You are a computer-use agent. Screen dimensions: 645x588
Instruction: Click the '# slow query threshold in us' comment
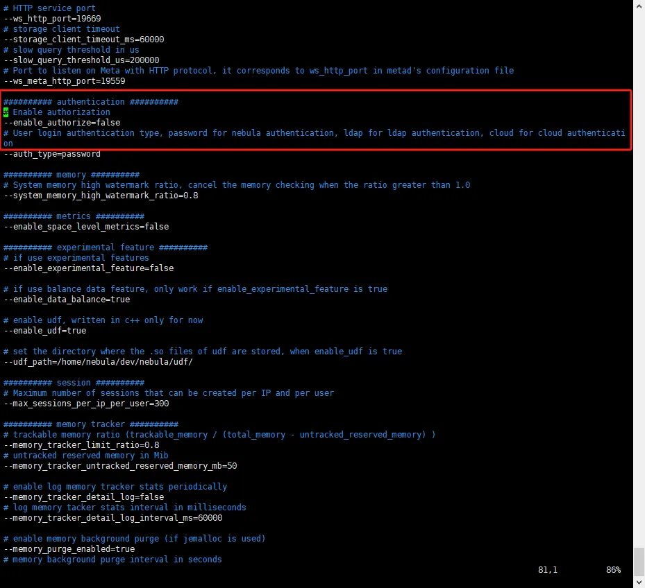point(72,50)
